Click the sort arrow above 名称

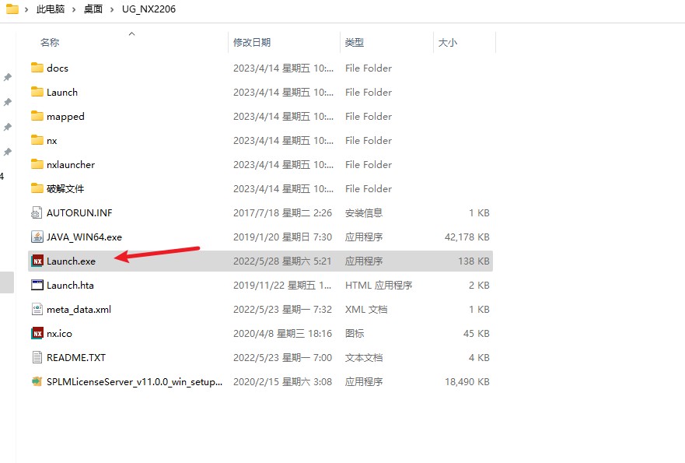click(x=132, y=33)
